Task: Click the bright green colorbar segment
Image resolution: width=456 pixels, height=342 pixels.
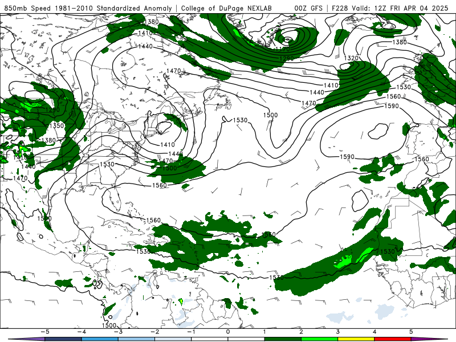Action: (x=320, y=339)
